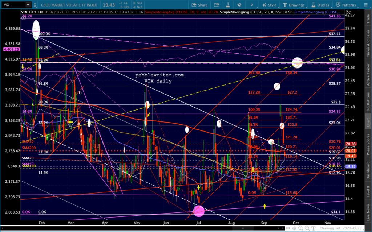The height and width of the screenshot is (232, 372).
Task: Click the 19.43 price bubble on axis
Action: 351,156
